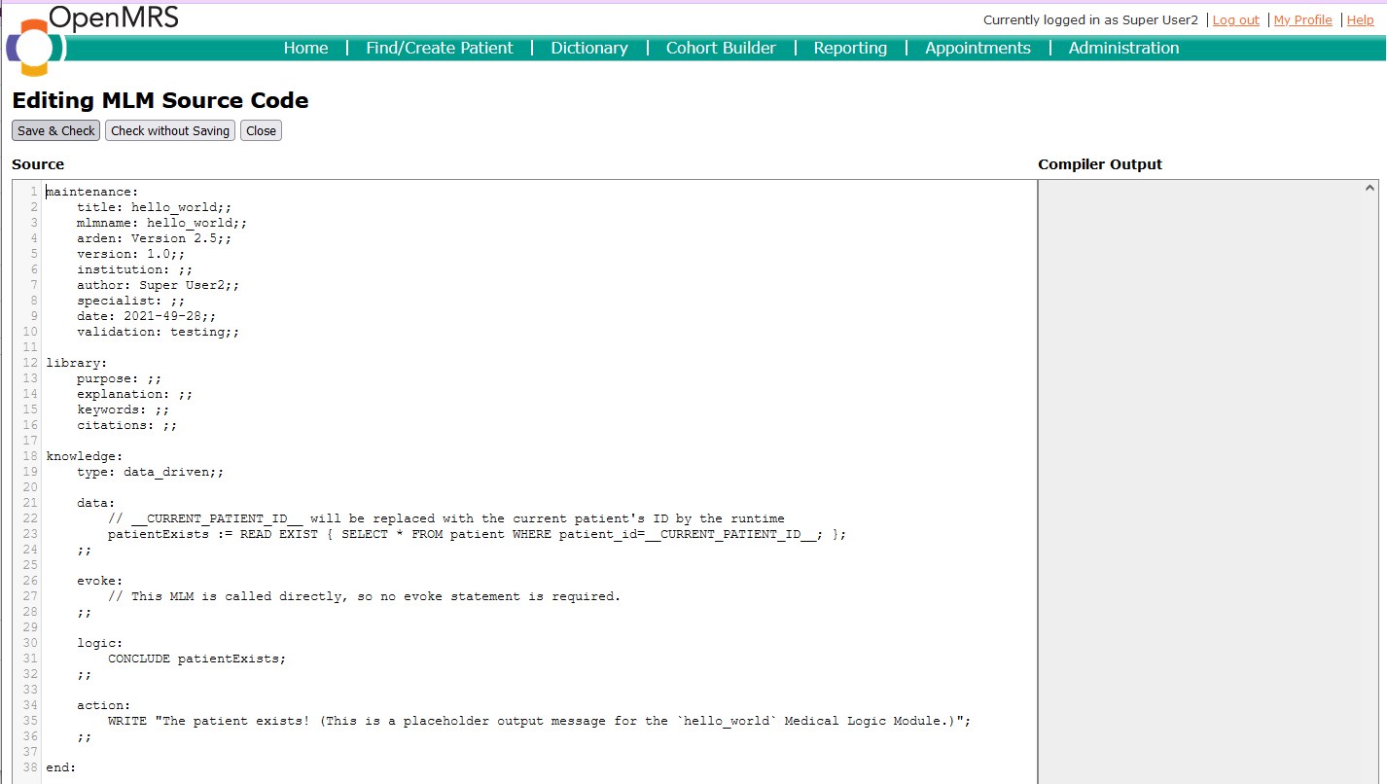Click the 'validation: testing;;' line
1387x784 pixels.
[159, 332]
